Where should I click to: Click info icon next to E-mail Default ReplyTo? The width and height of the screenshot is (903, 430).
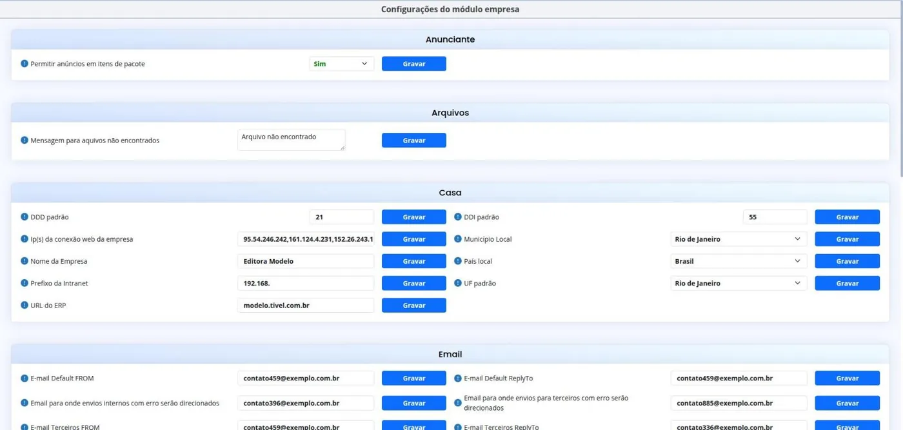tap(458, 378)
